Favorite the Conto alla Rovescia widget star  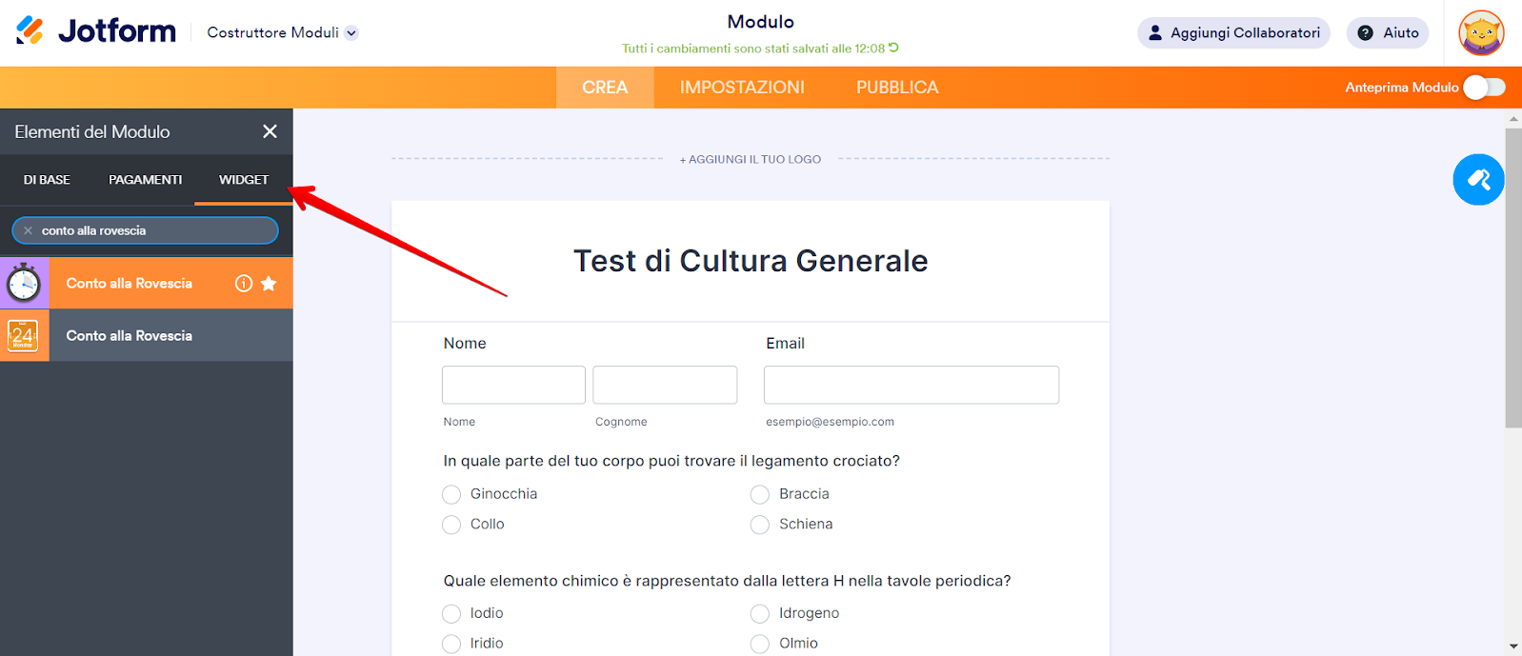point(269,284)
